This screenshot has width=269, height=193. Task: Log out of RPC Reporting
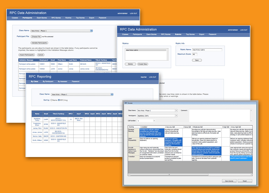click(153, 77)
